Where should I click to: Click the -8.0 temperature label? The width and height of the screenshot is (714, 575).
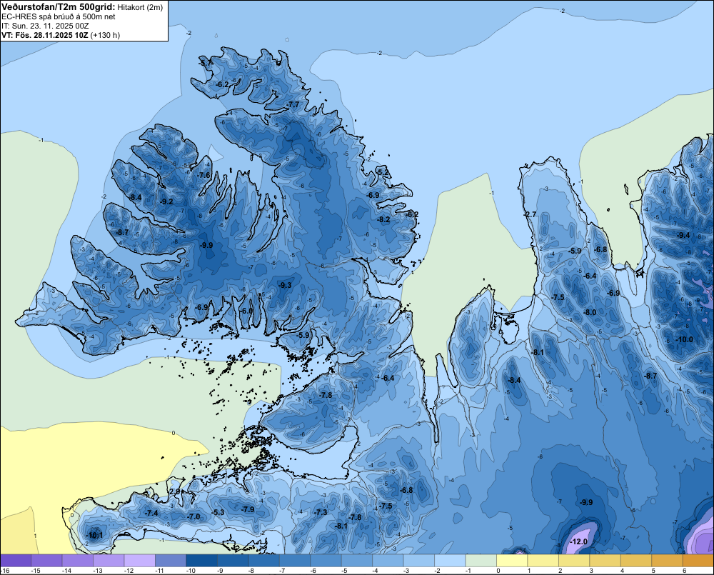click(x=590, y=313)
